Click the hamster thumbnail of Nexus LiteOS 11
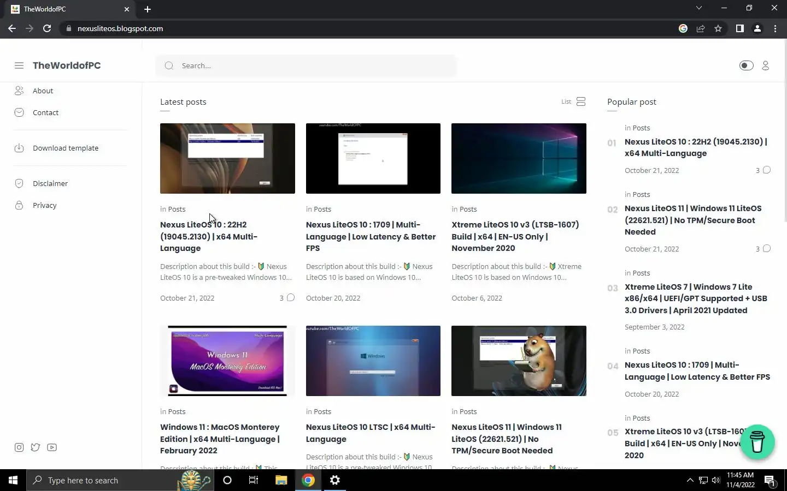 [519, 361]
